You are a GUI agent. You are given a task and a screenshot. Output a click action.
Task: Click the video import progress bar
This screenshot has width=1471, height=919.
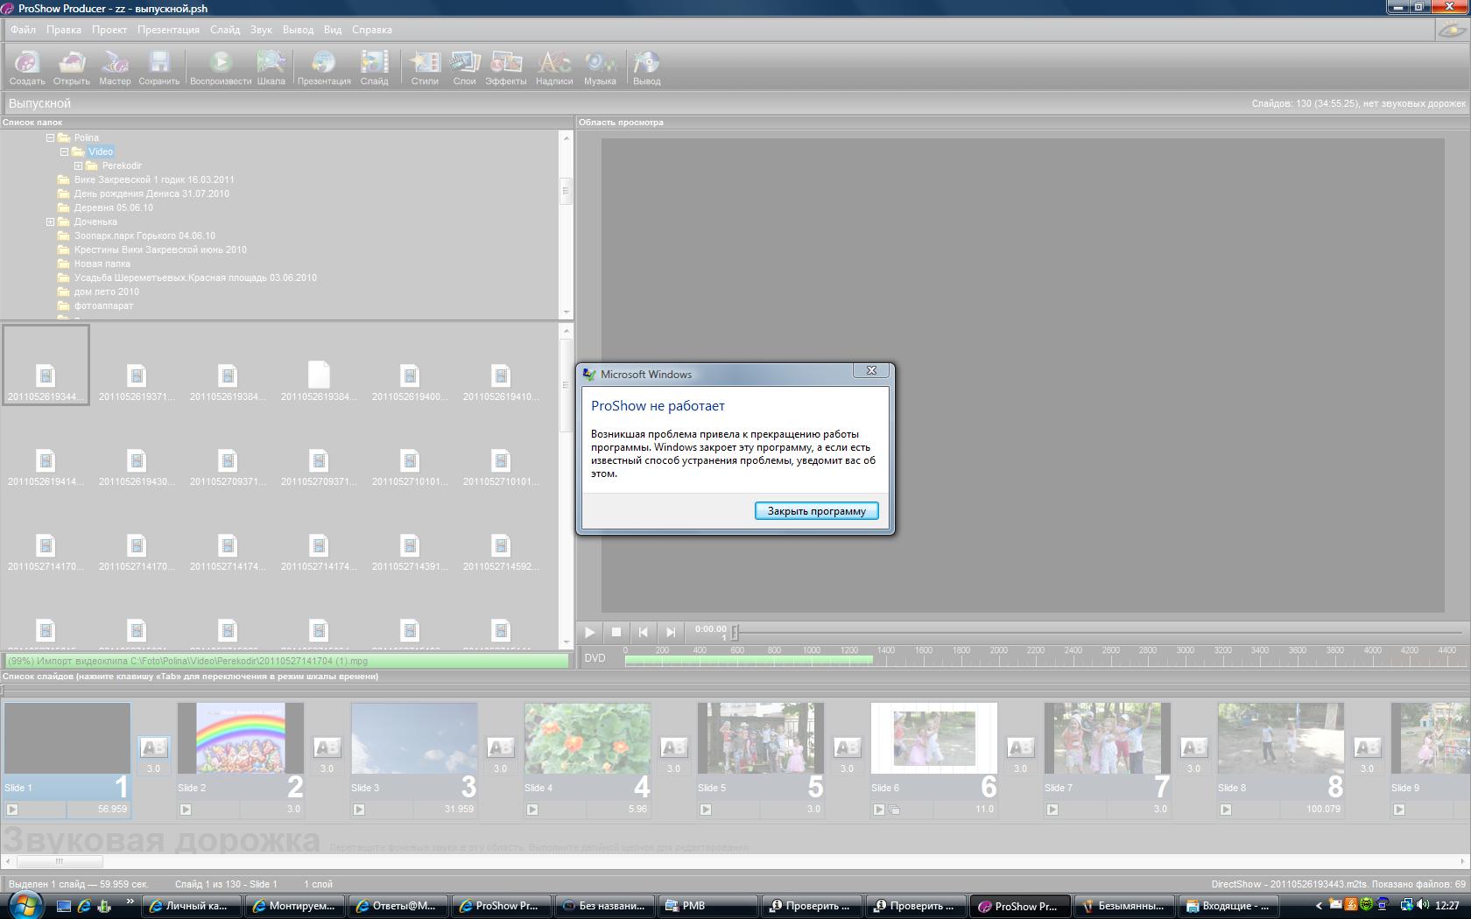(287, 662)
